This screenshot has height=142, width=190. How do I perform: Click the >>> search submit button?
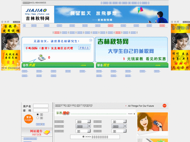point(95,137)
